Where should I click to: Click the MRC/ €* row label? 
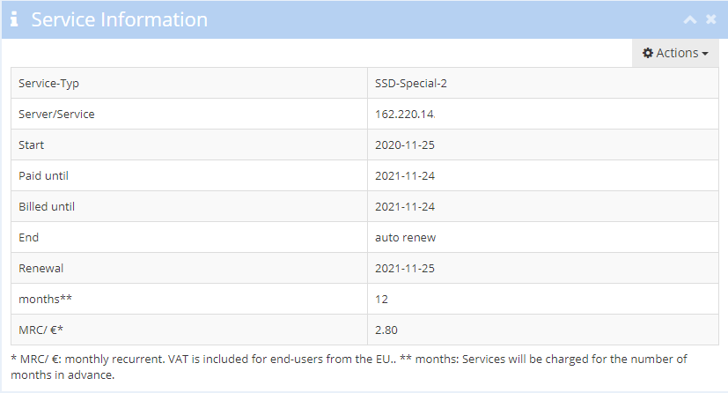point(40,330)
